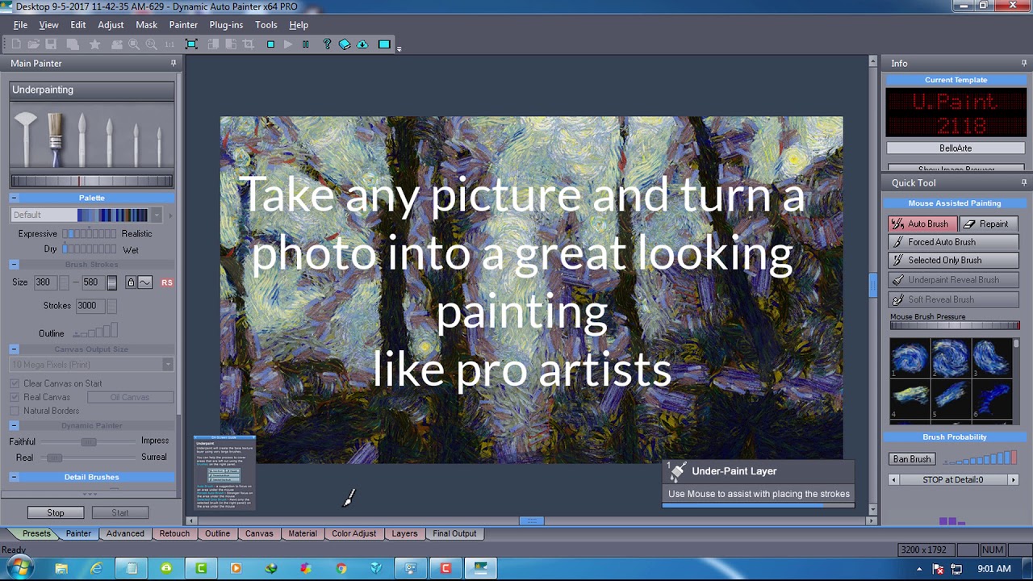Click the Strokes value field
Viewport: 1033px width, 581px height.
pos(90,306)
